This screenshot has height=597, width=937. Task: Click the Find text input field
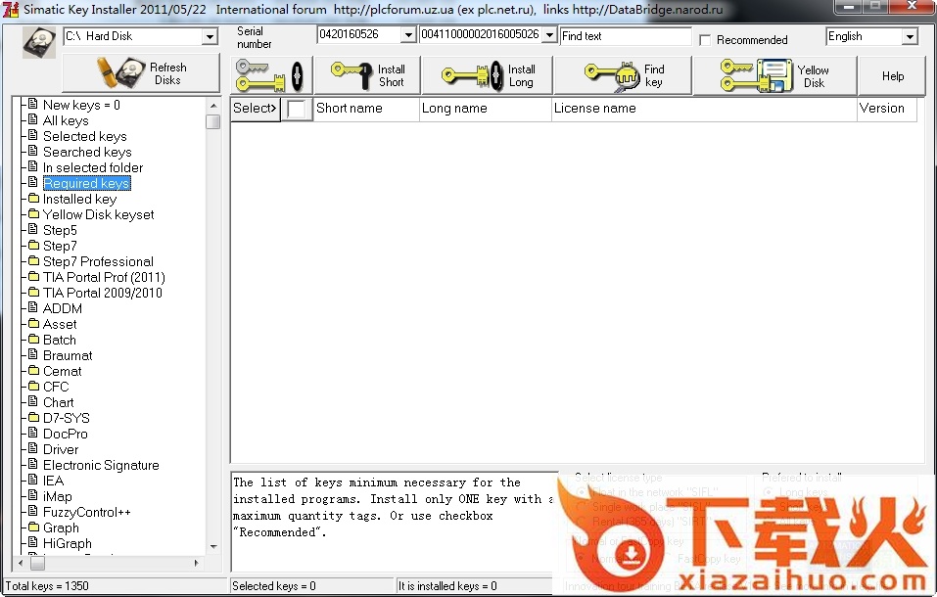[x=626, y=36]
